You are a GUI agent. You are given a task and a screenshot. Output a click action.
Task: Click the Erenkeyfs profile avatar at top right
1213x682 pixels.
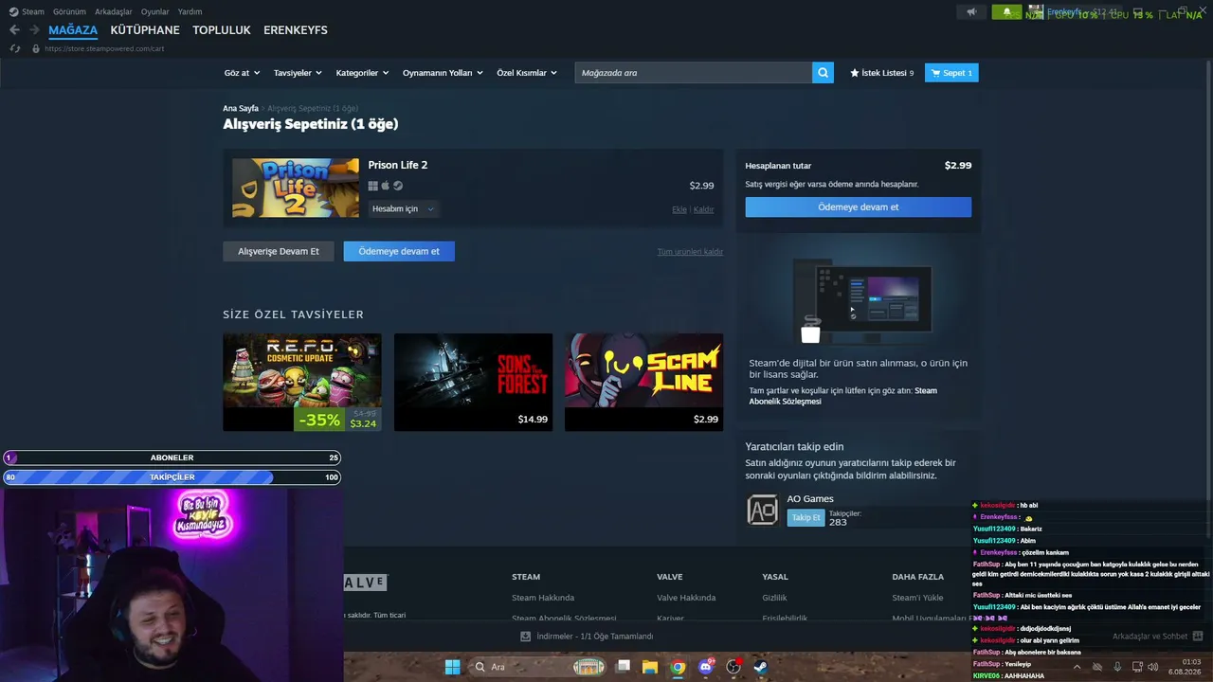coord(1036,12)
